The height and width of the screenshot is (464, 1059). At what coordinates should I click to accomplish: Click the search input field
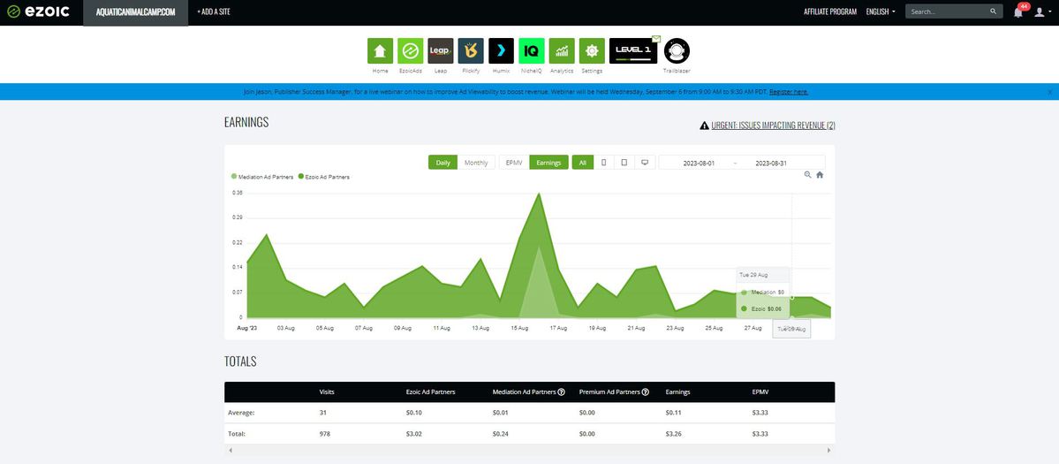pos(948,11)
